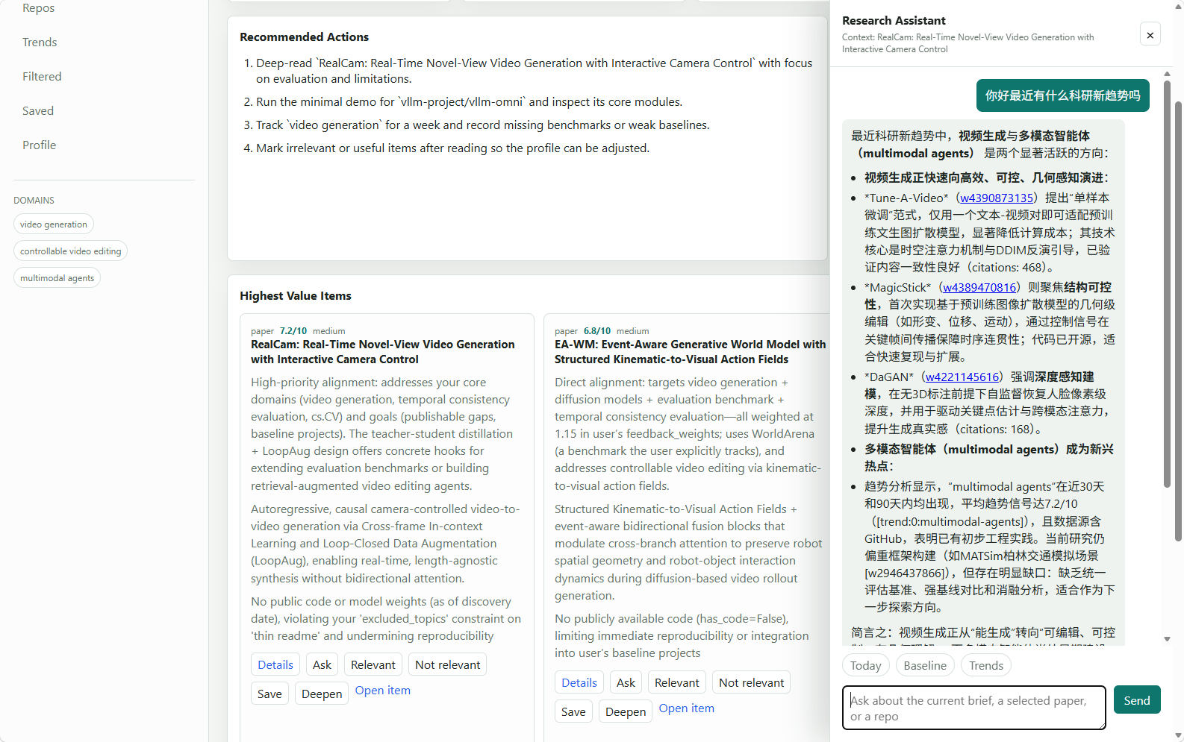
Task: Open the Profile page
Action: (x=39, y=145)
